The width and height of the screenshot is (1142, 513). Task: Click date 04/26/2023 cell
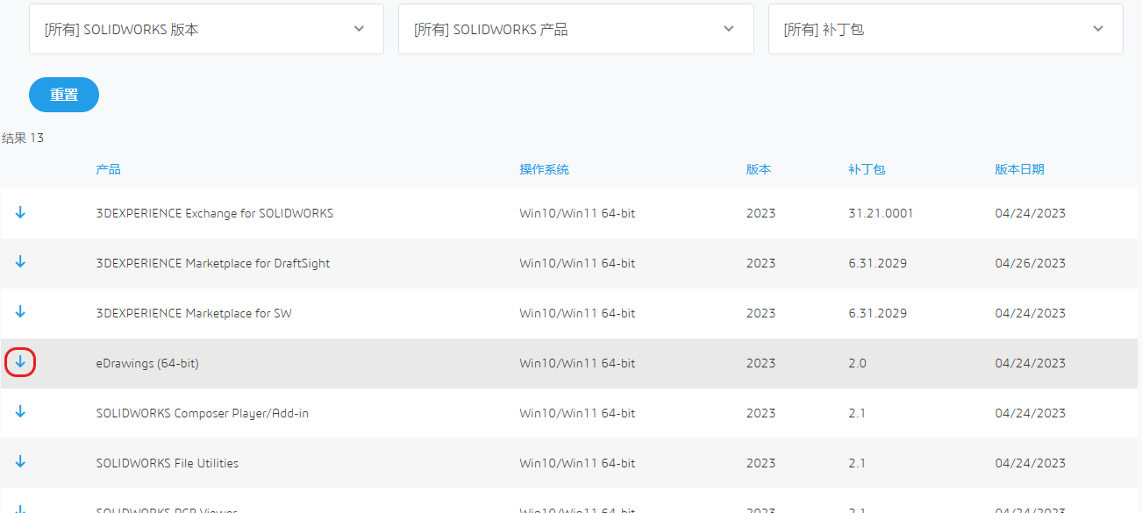[1030, 263]
